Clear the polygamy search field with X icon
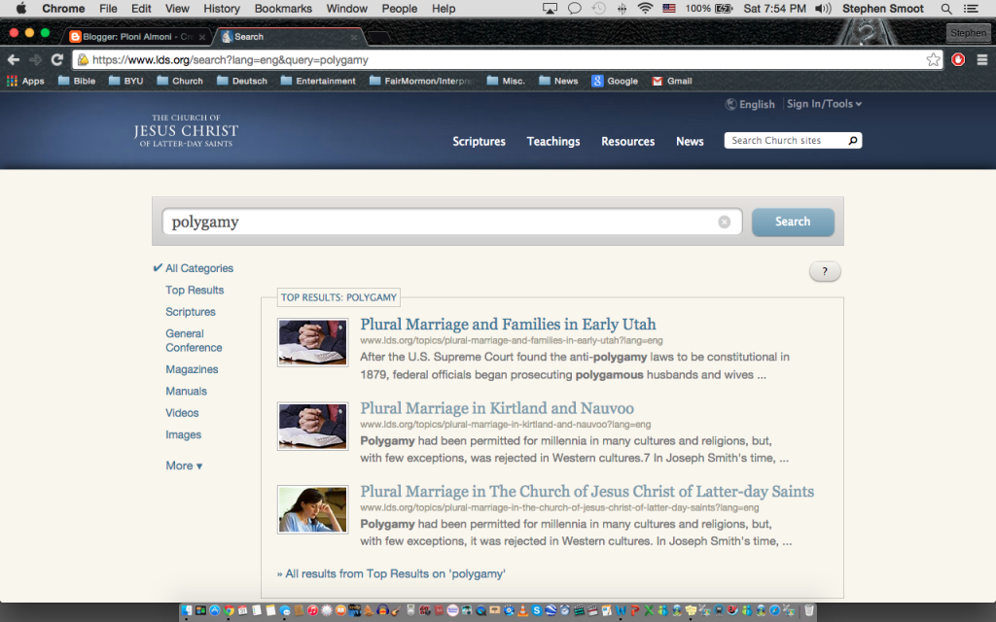The width and height of the screenshot is (996, 622). pos(724,222)
